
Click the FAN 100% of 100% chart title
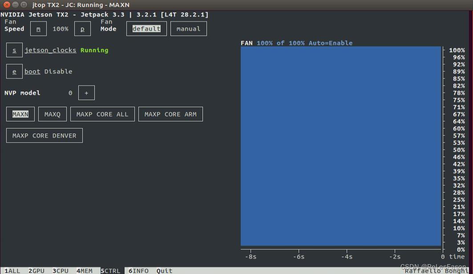coord(296,43)
